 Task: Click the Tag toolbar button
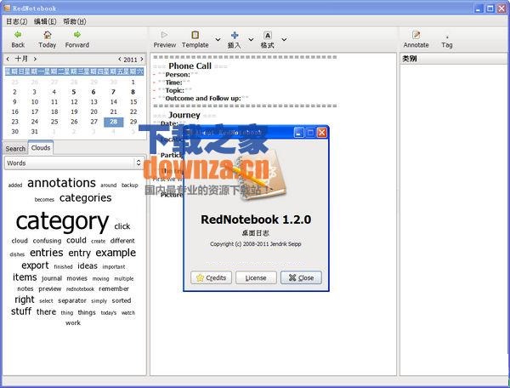coord(447,42)
